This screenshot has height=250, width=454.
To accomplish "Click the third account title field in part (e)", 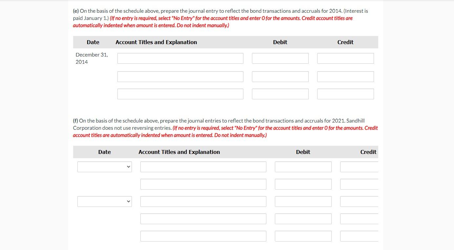I will 180,93.
